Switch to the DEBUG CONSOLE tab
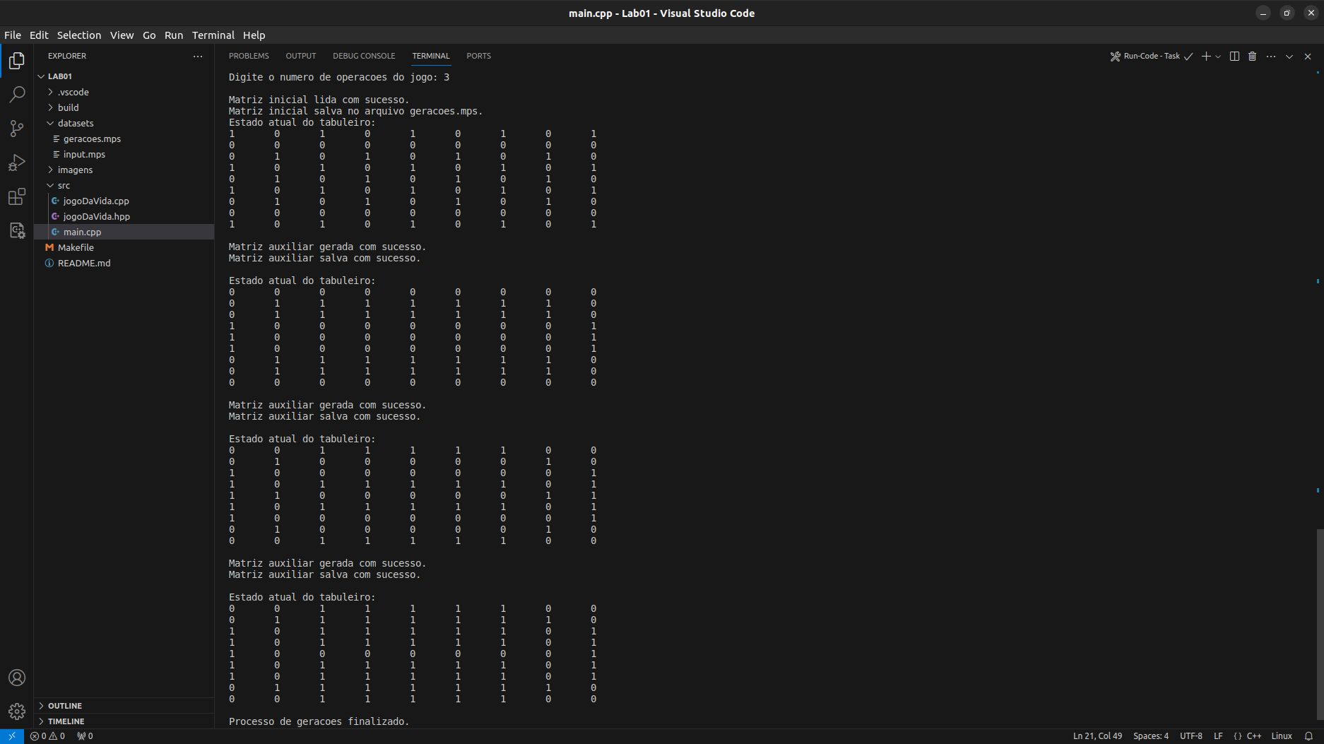Image resolution: width=1324 pixels, height=744 pixels. 364,56
